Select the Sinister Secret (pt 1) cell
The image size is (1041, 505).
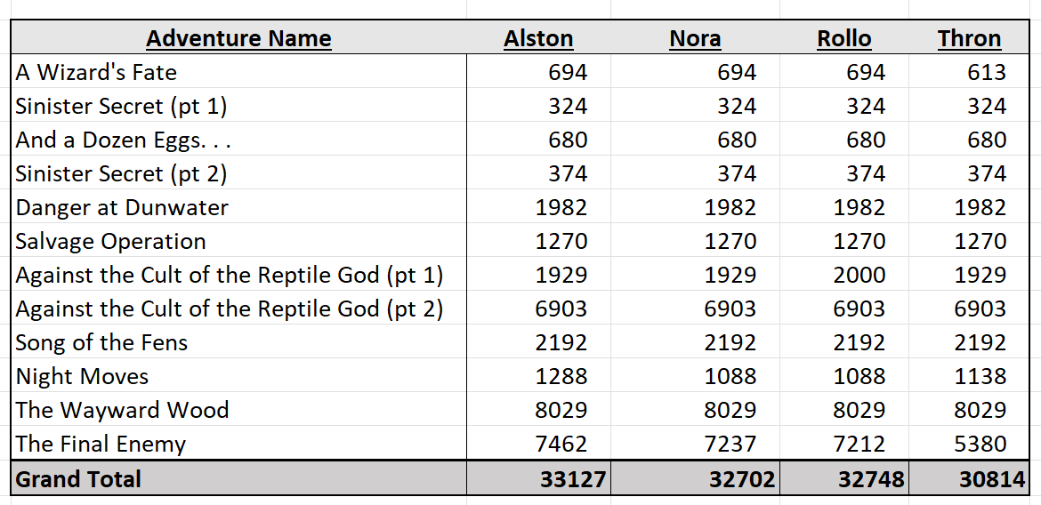238,106
